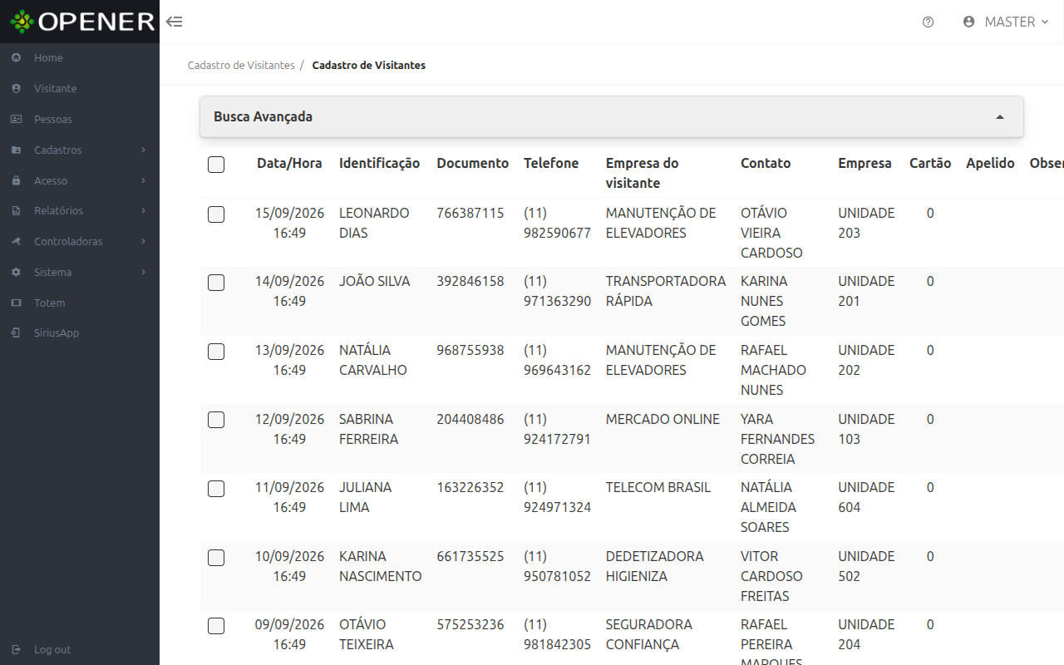Image resolution: width=1064 pixels, height=665 pixels.
Task: Click the Sistema gear icon
Action: (x=16, y=272)
